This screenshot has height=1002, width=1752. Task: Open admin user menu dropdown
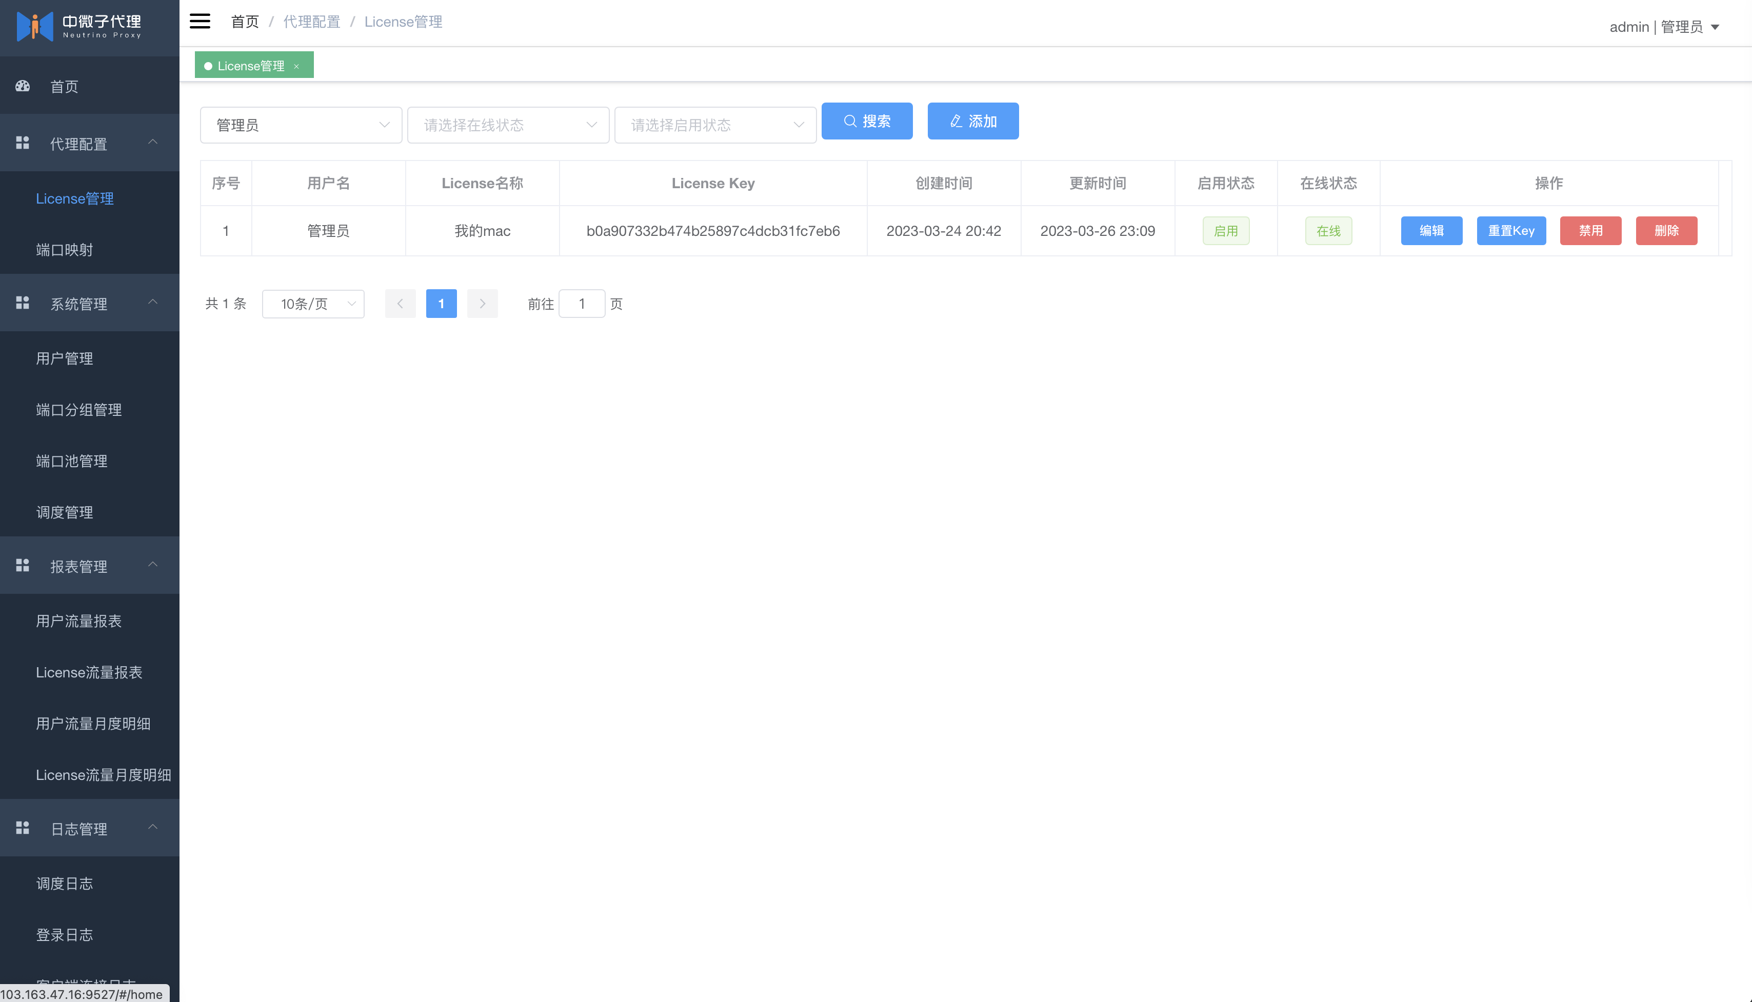click(1664, 27)
